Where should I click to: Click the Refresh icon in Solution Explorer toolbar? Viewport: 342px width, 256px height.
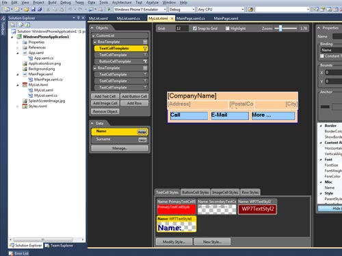[27, 25]
